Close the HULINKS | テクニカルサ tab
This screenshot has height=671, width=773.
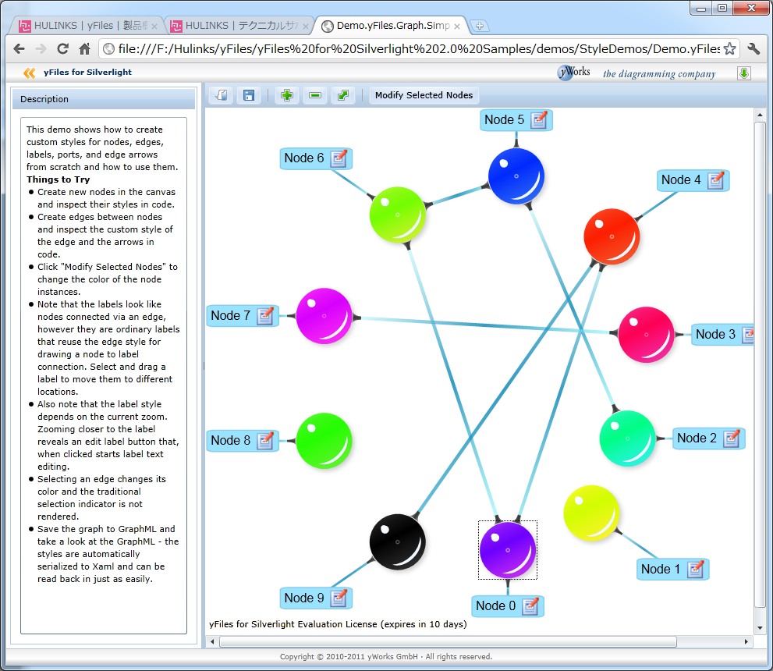click(306, 26)
